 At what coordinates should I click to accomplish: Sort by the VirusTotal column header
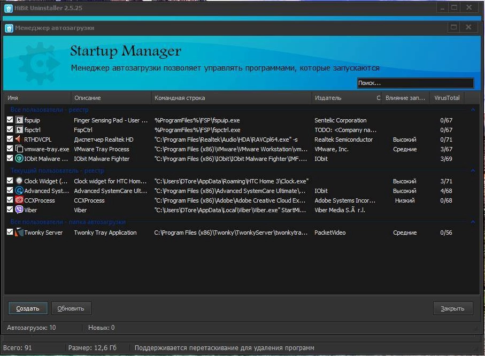click(447, 98)
